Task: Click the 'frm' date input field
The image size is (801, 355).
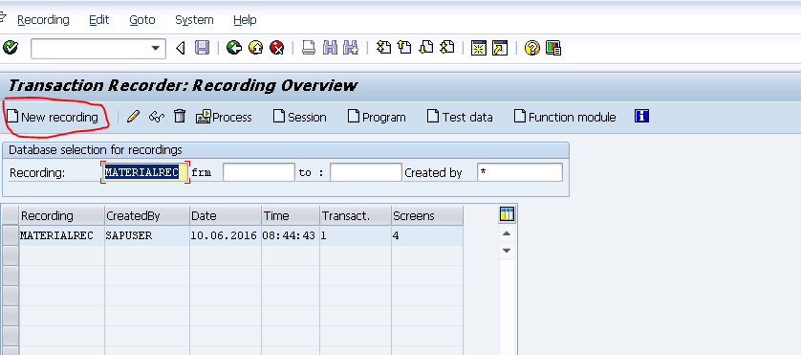Action: tap(259, 172)
